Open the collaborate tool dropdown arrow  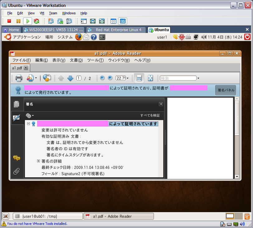[x=36, y=78]
